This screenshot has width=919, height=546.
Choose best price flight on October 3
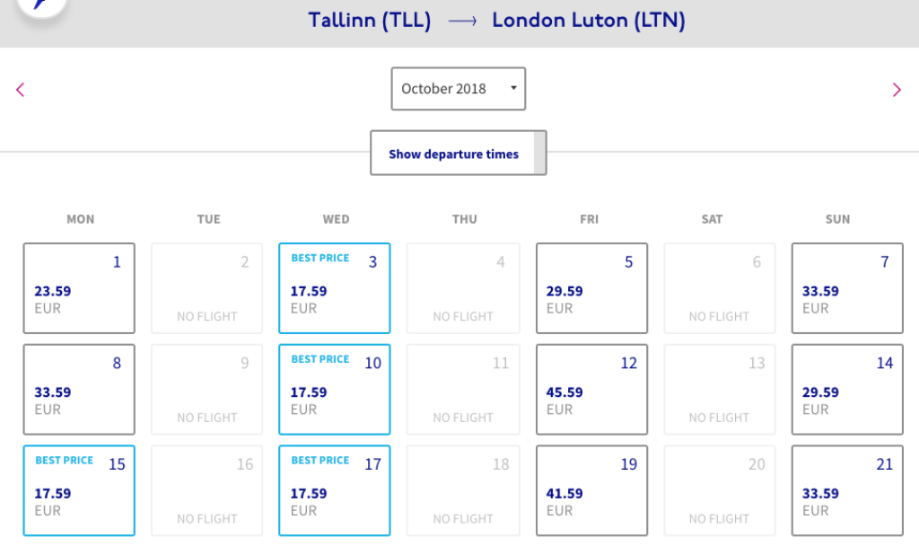pyautogui.click(x=335, y=288)
